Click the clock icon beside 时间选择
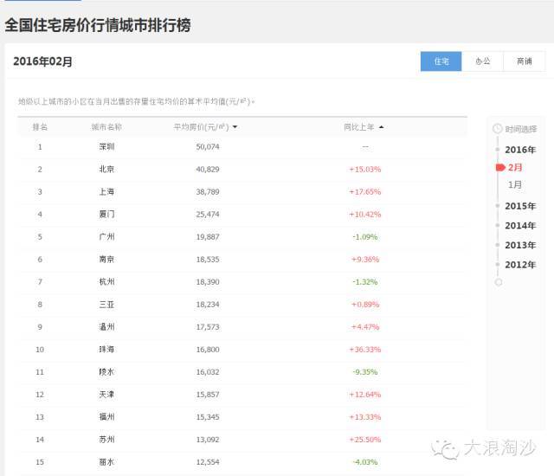554x476 pixels. pyautogui.click(x=497, y=129)
